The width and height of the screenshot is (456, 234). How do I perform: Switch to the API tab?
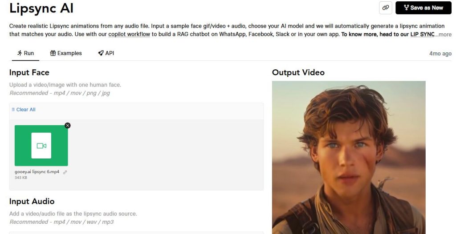tap(106, 53)
